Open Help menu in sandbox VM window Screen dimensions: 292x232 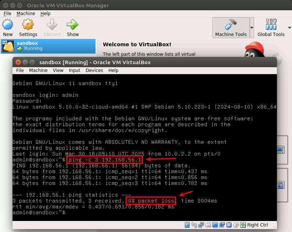[113, 70]
